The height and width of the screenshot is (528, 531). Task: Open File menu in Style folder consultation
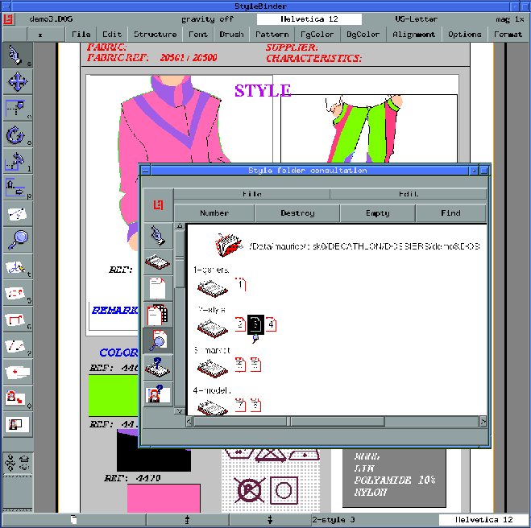[x=251, y=194]
